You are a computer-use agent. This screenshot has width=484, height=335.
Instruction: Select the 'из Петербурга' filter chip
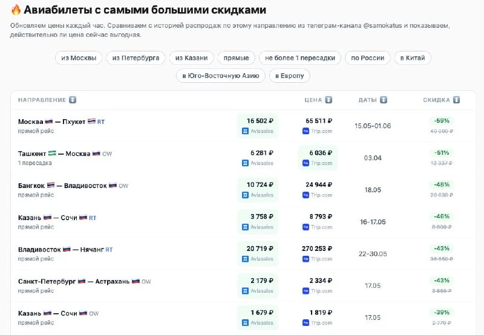pos(136,58)
